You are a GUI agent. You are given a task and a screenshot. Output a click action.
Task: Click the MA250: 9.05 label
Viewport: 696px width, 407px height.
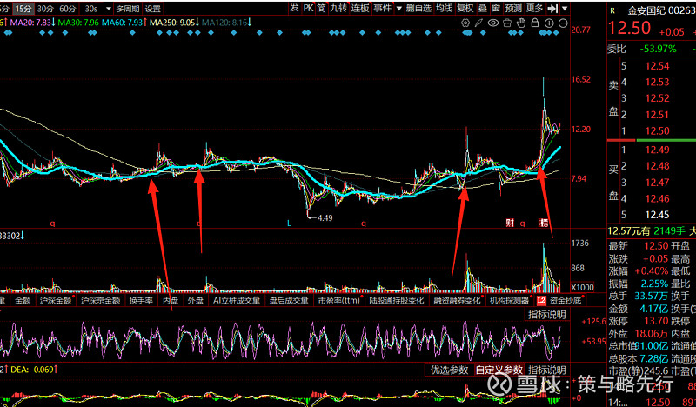[174, 23]
